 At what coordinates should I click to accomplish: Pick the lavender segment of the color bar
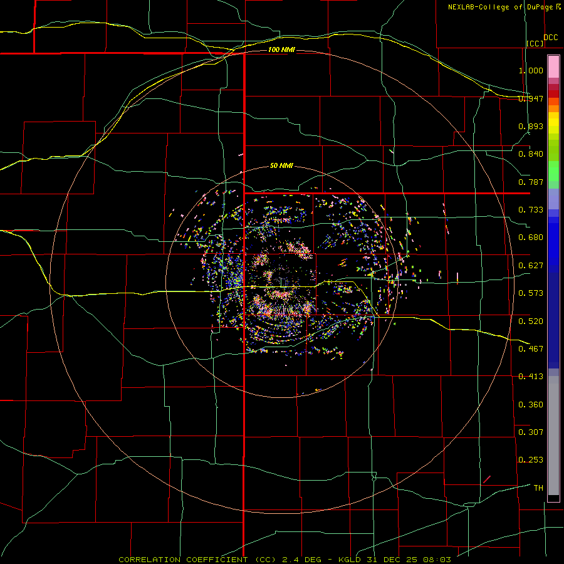553,199
